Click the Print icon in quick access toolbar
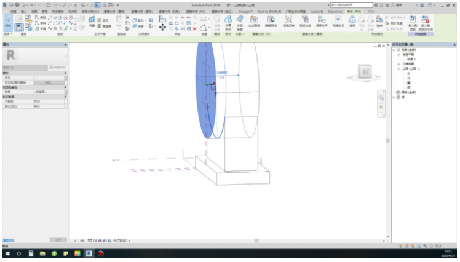This screenshot has height=262, width=460. pos(49,5)
